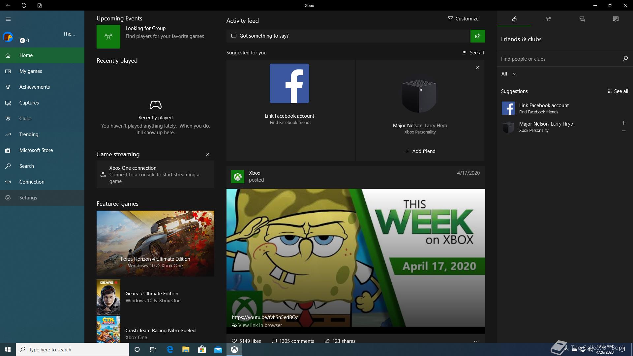Click 123 shares on the post
This screenshot has width=633, height=356.
tap(340, 341)
